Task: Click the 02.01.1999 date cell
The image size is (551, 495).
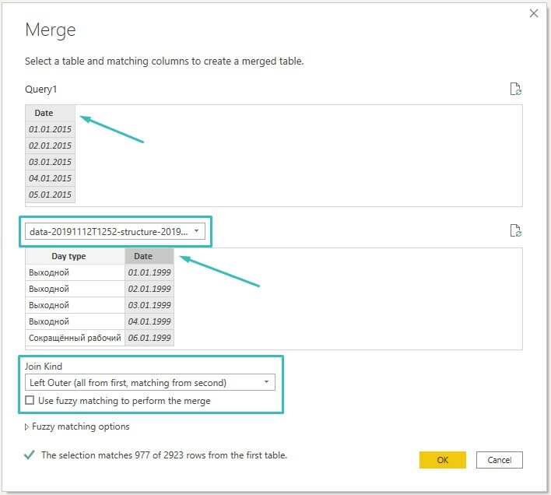Action: (x=149, y=289)
